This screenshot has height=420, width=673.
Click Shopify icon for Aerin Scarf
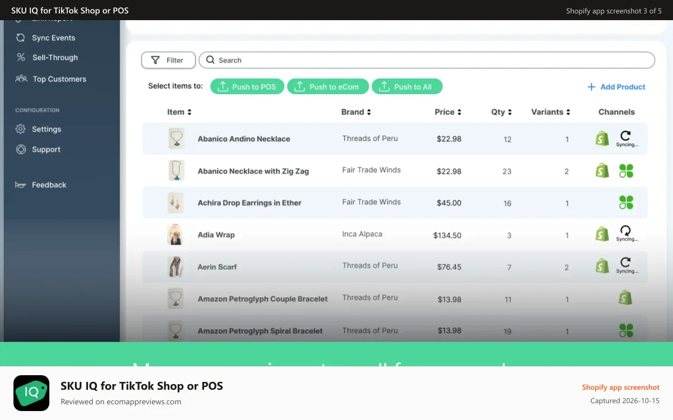[602, 265]
